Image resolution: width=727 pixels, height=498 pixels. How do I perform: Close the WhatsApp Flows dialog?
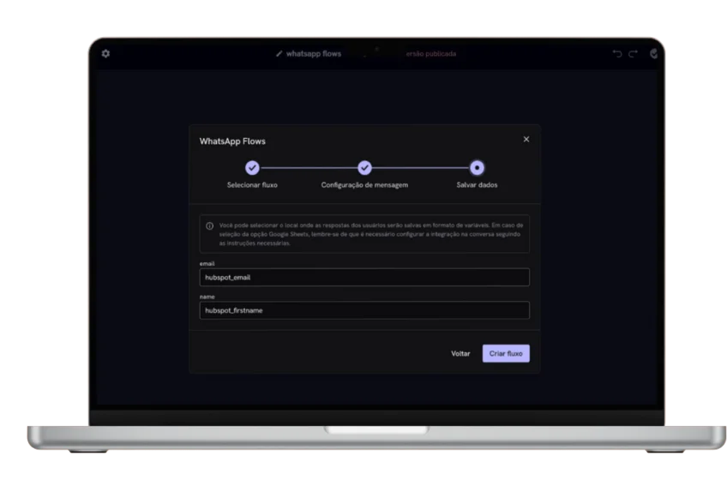[526, 139]
